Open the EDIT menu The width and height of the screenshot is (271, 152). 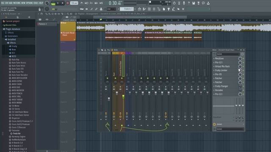click(x=7, y=3)
